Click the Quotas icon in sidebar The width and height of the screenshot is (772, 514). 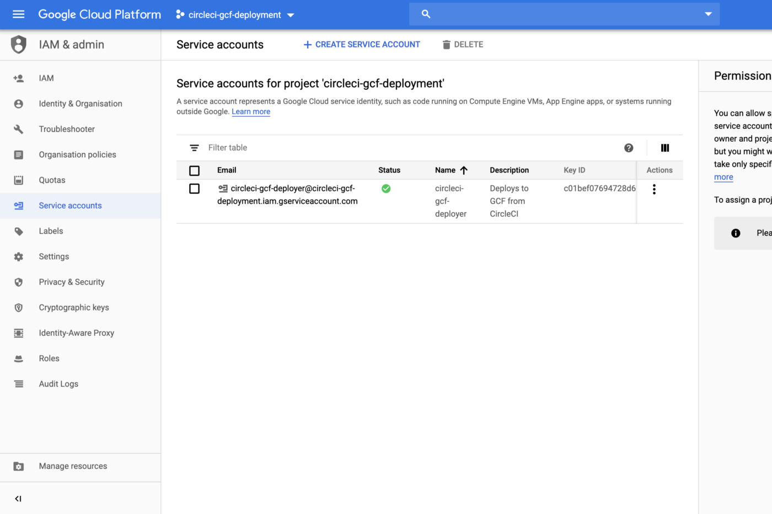coord(19,180)
